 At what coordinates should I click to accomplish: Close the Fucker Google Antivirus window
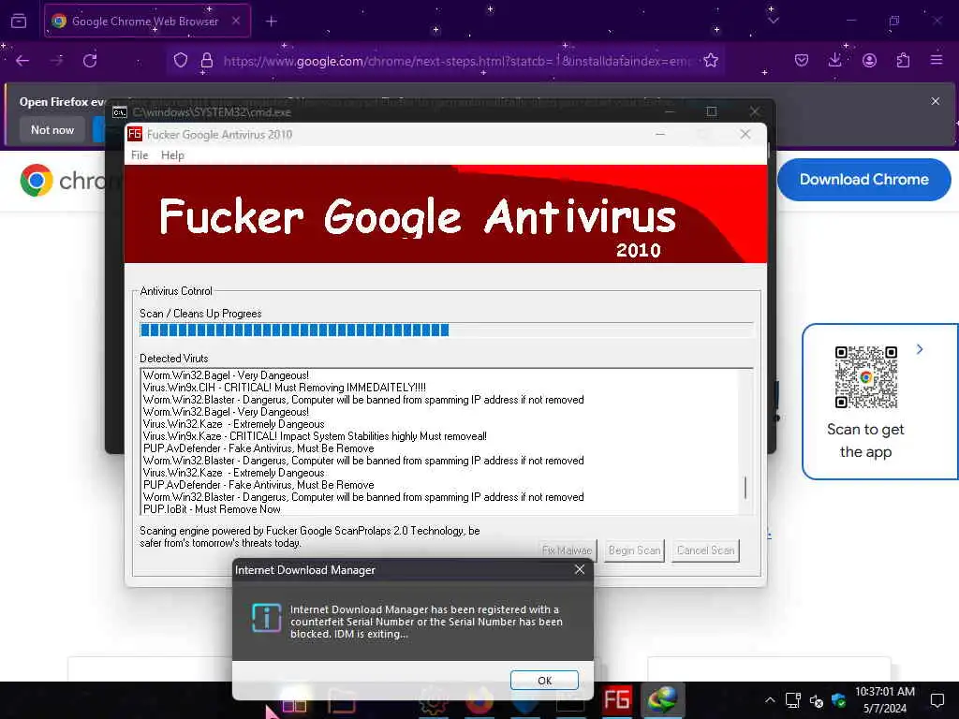(x=745, y=134)
